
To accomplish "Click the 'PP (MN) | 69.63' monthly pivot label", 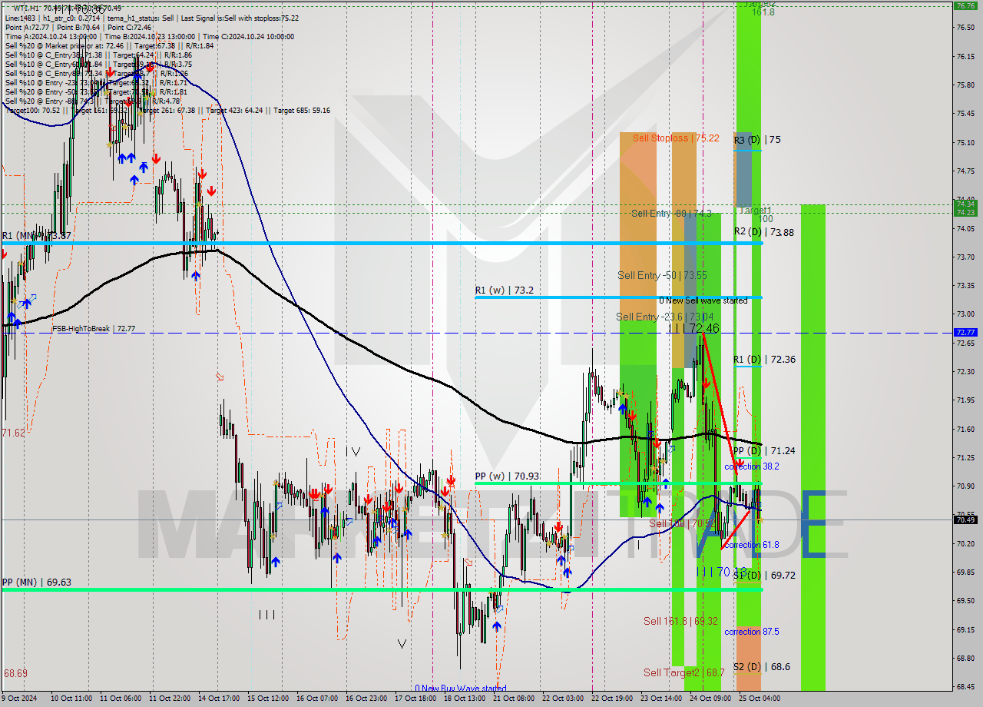I will 37,583.
